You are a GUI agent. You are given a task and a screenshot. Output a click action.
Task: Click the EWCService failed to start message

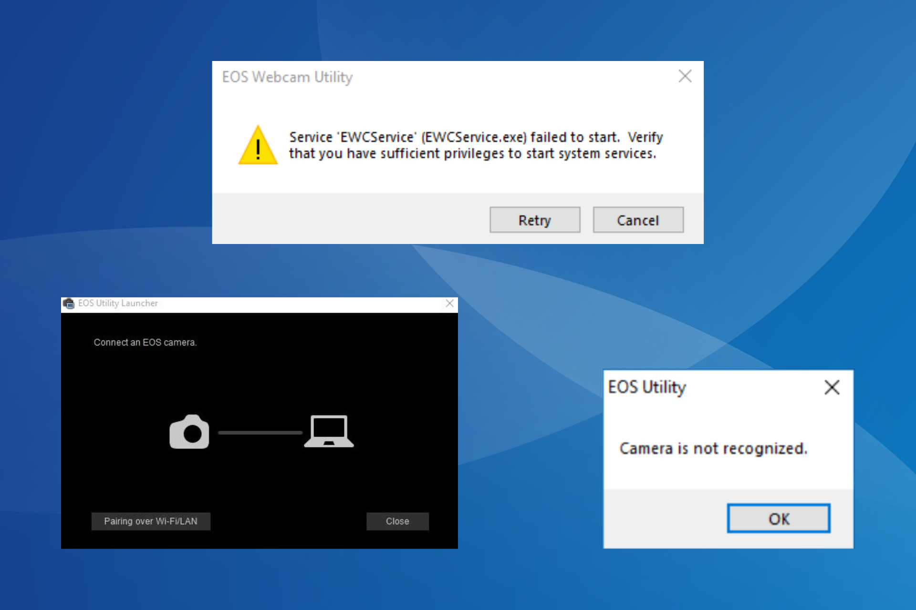476,145
